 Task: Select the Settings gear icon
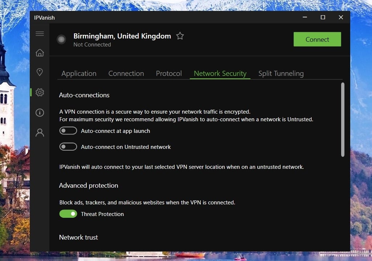[40, 92]
